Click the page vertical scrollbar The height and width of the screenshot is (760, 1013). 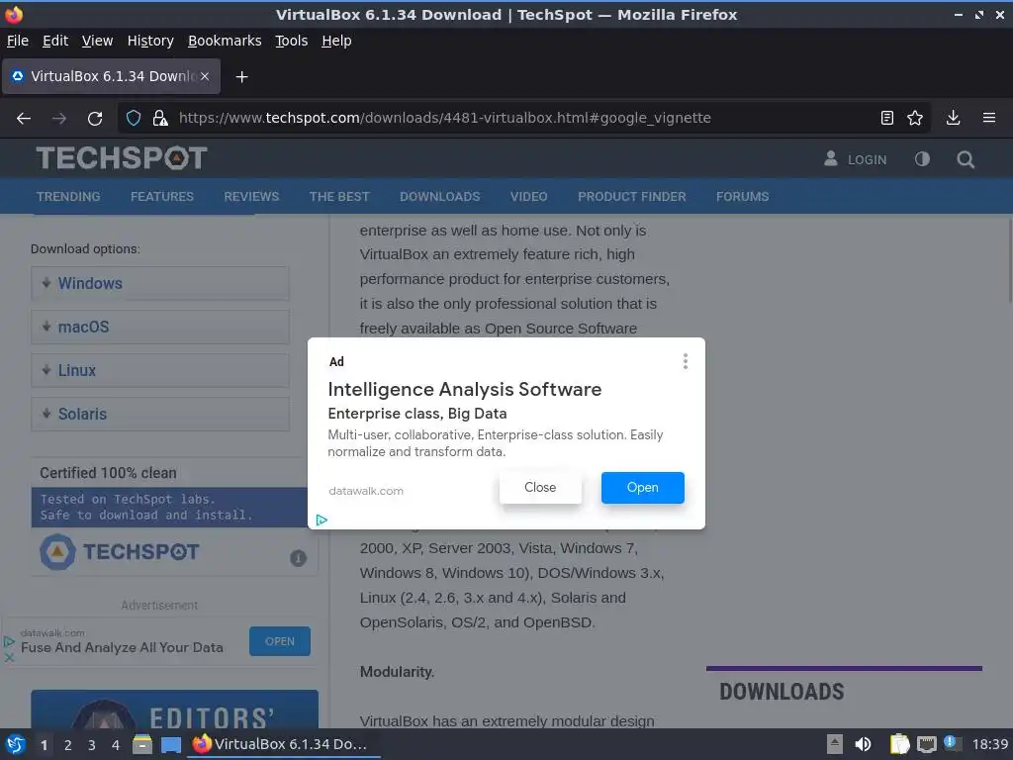pos(1008,261)
